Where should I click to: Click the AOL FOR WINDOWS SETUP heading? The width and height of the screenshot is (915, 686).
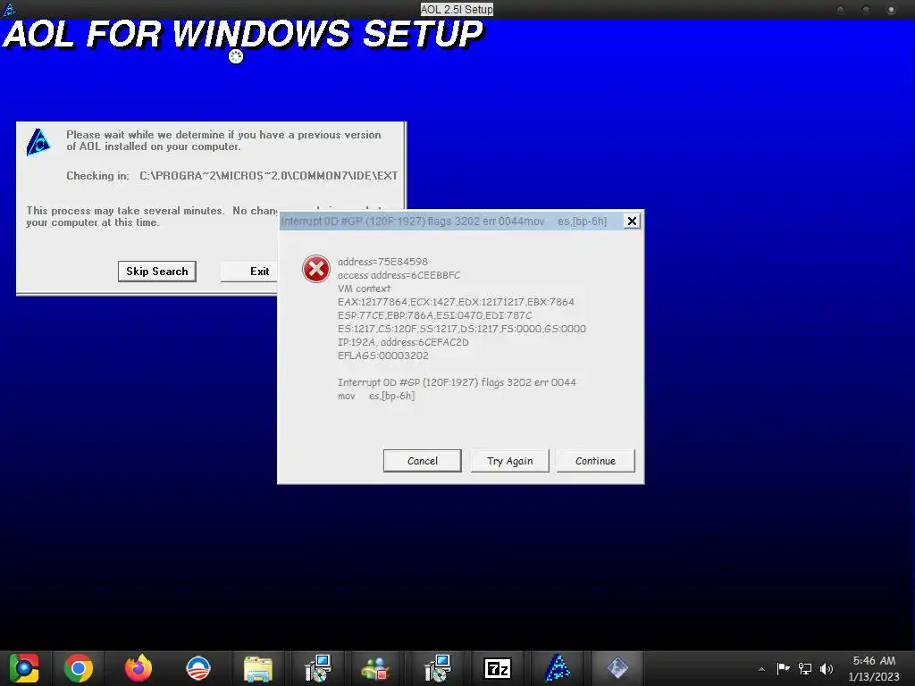pos(243,35)
